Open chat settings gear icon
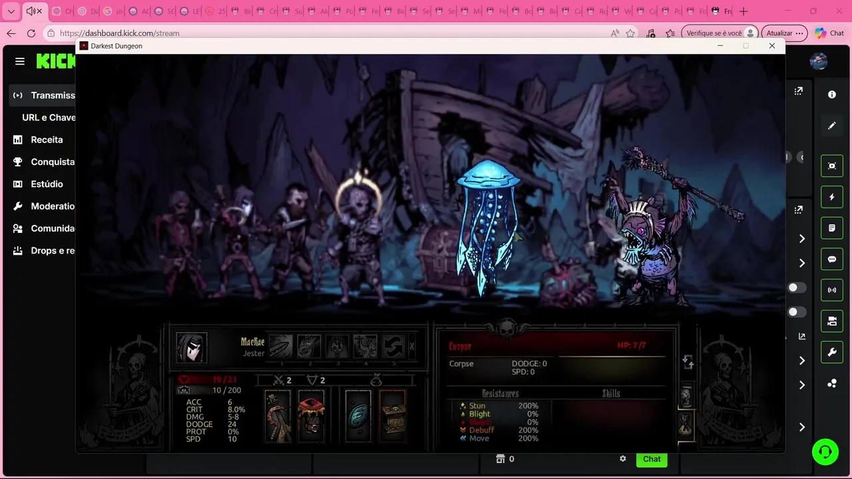 [x=623, y=459]
